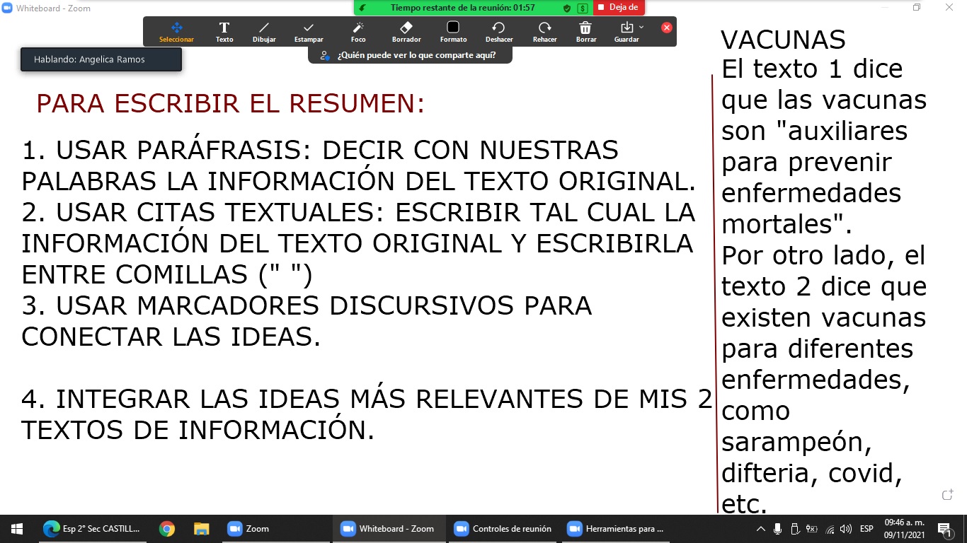Select the Texto tool
967x543 pixels.
point(224,31)
